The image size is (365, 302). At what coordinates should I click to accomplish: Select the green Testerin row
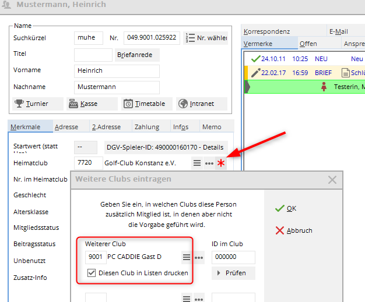coord(305,87)
